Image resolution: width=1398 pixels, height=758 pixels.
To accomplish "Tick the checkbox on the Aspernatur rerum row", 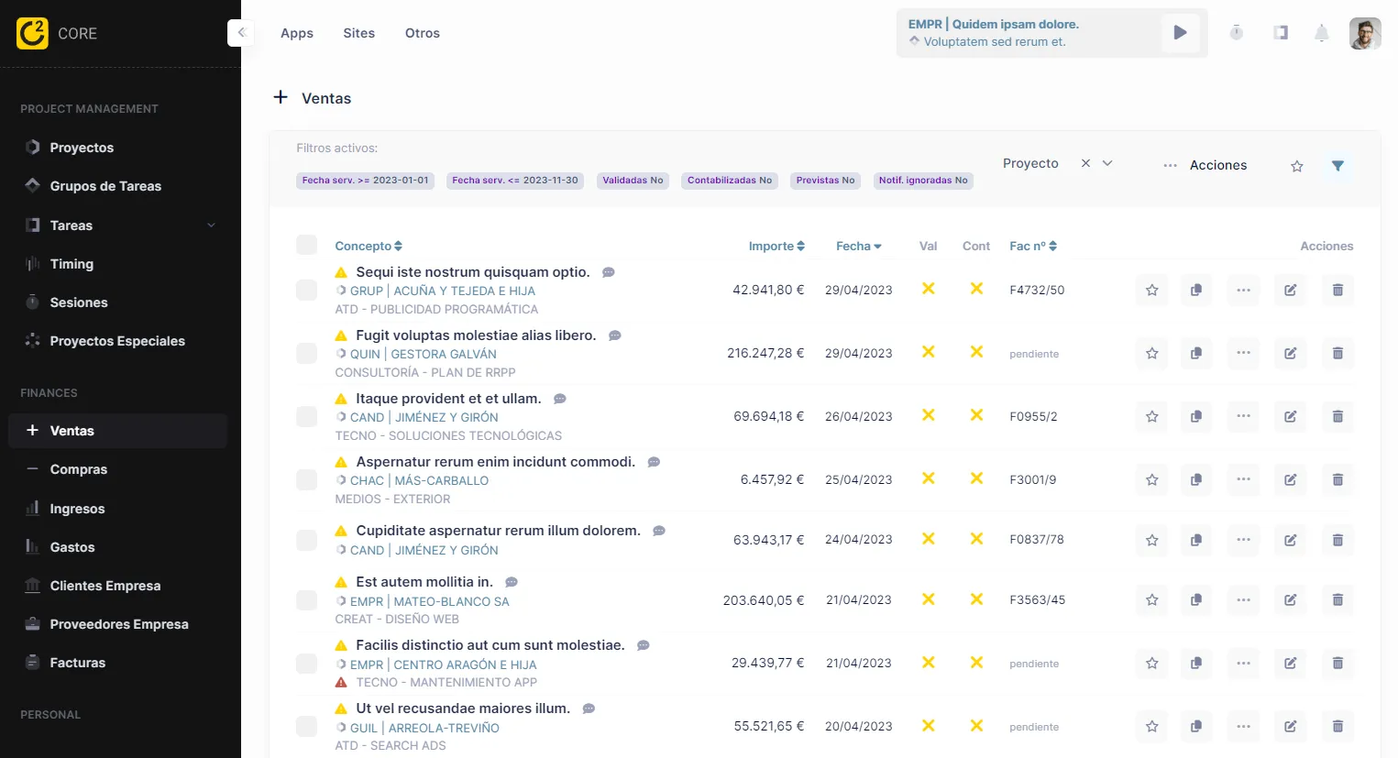I will coord(306,478).
